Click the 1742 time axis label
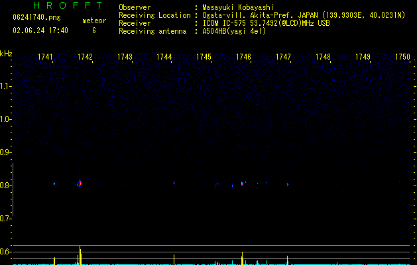Screen dimensions: 417x265 (85, 57)
